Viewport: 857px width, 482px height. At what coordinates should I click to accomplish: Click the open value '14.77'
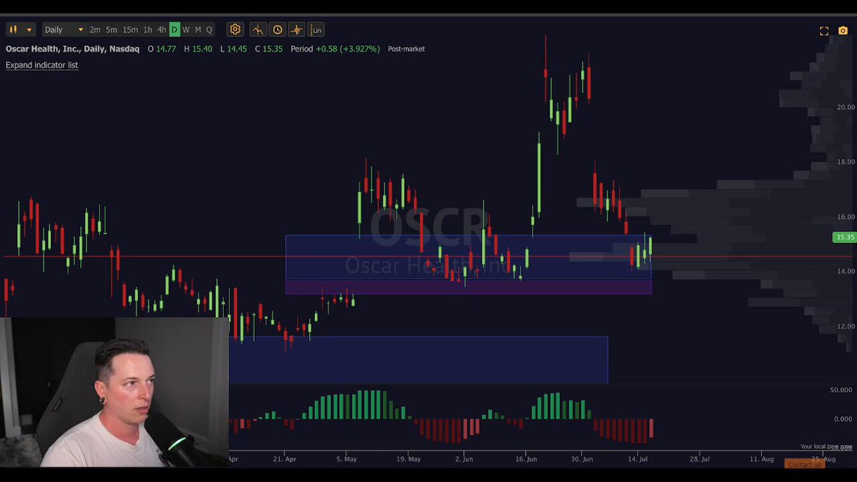pyautogui.click(x=166, y=49)
